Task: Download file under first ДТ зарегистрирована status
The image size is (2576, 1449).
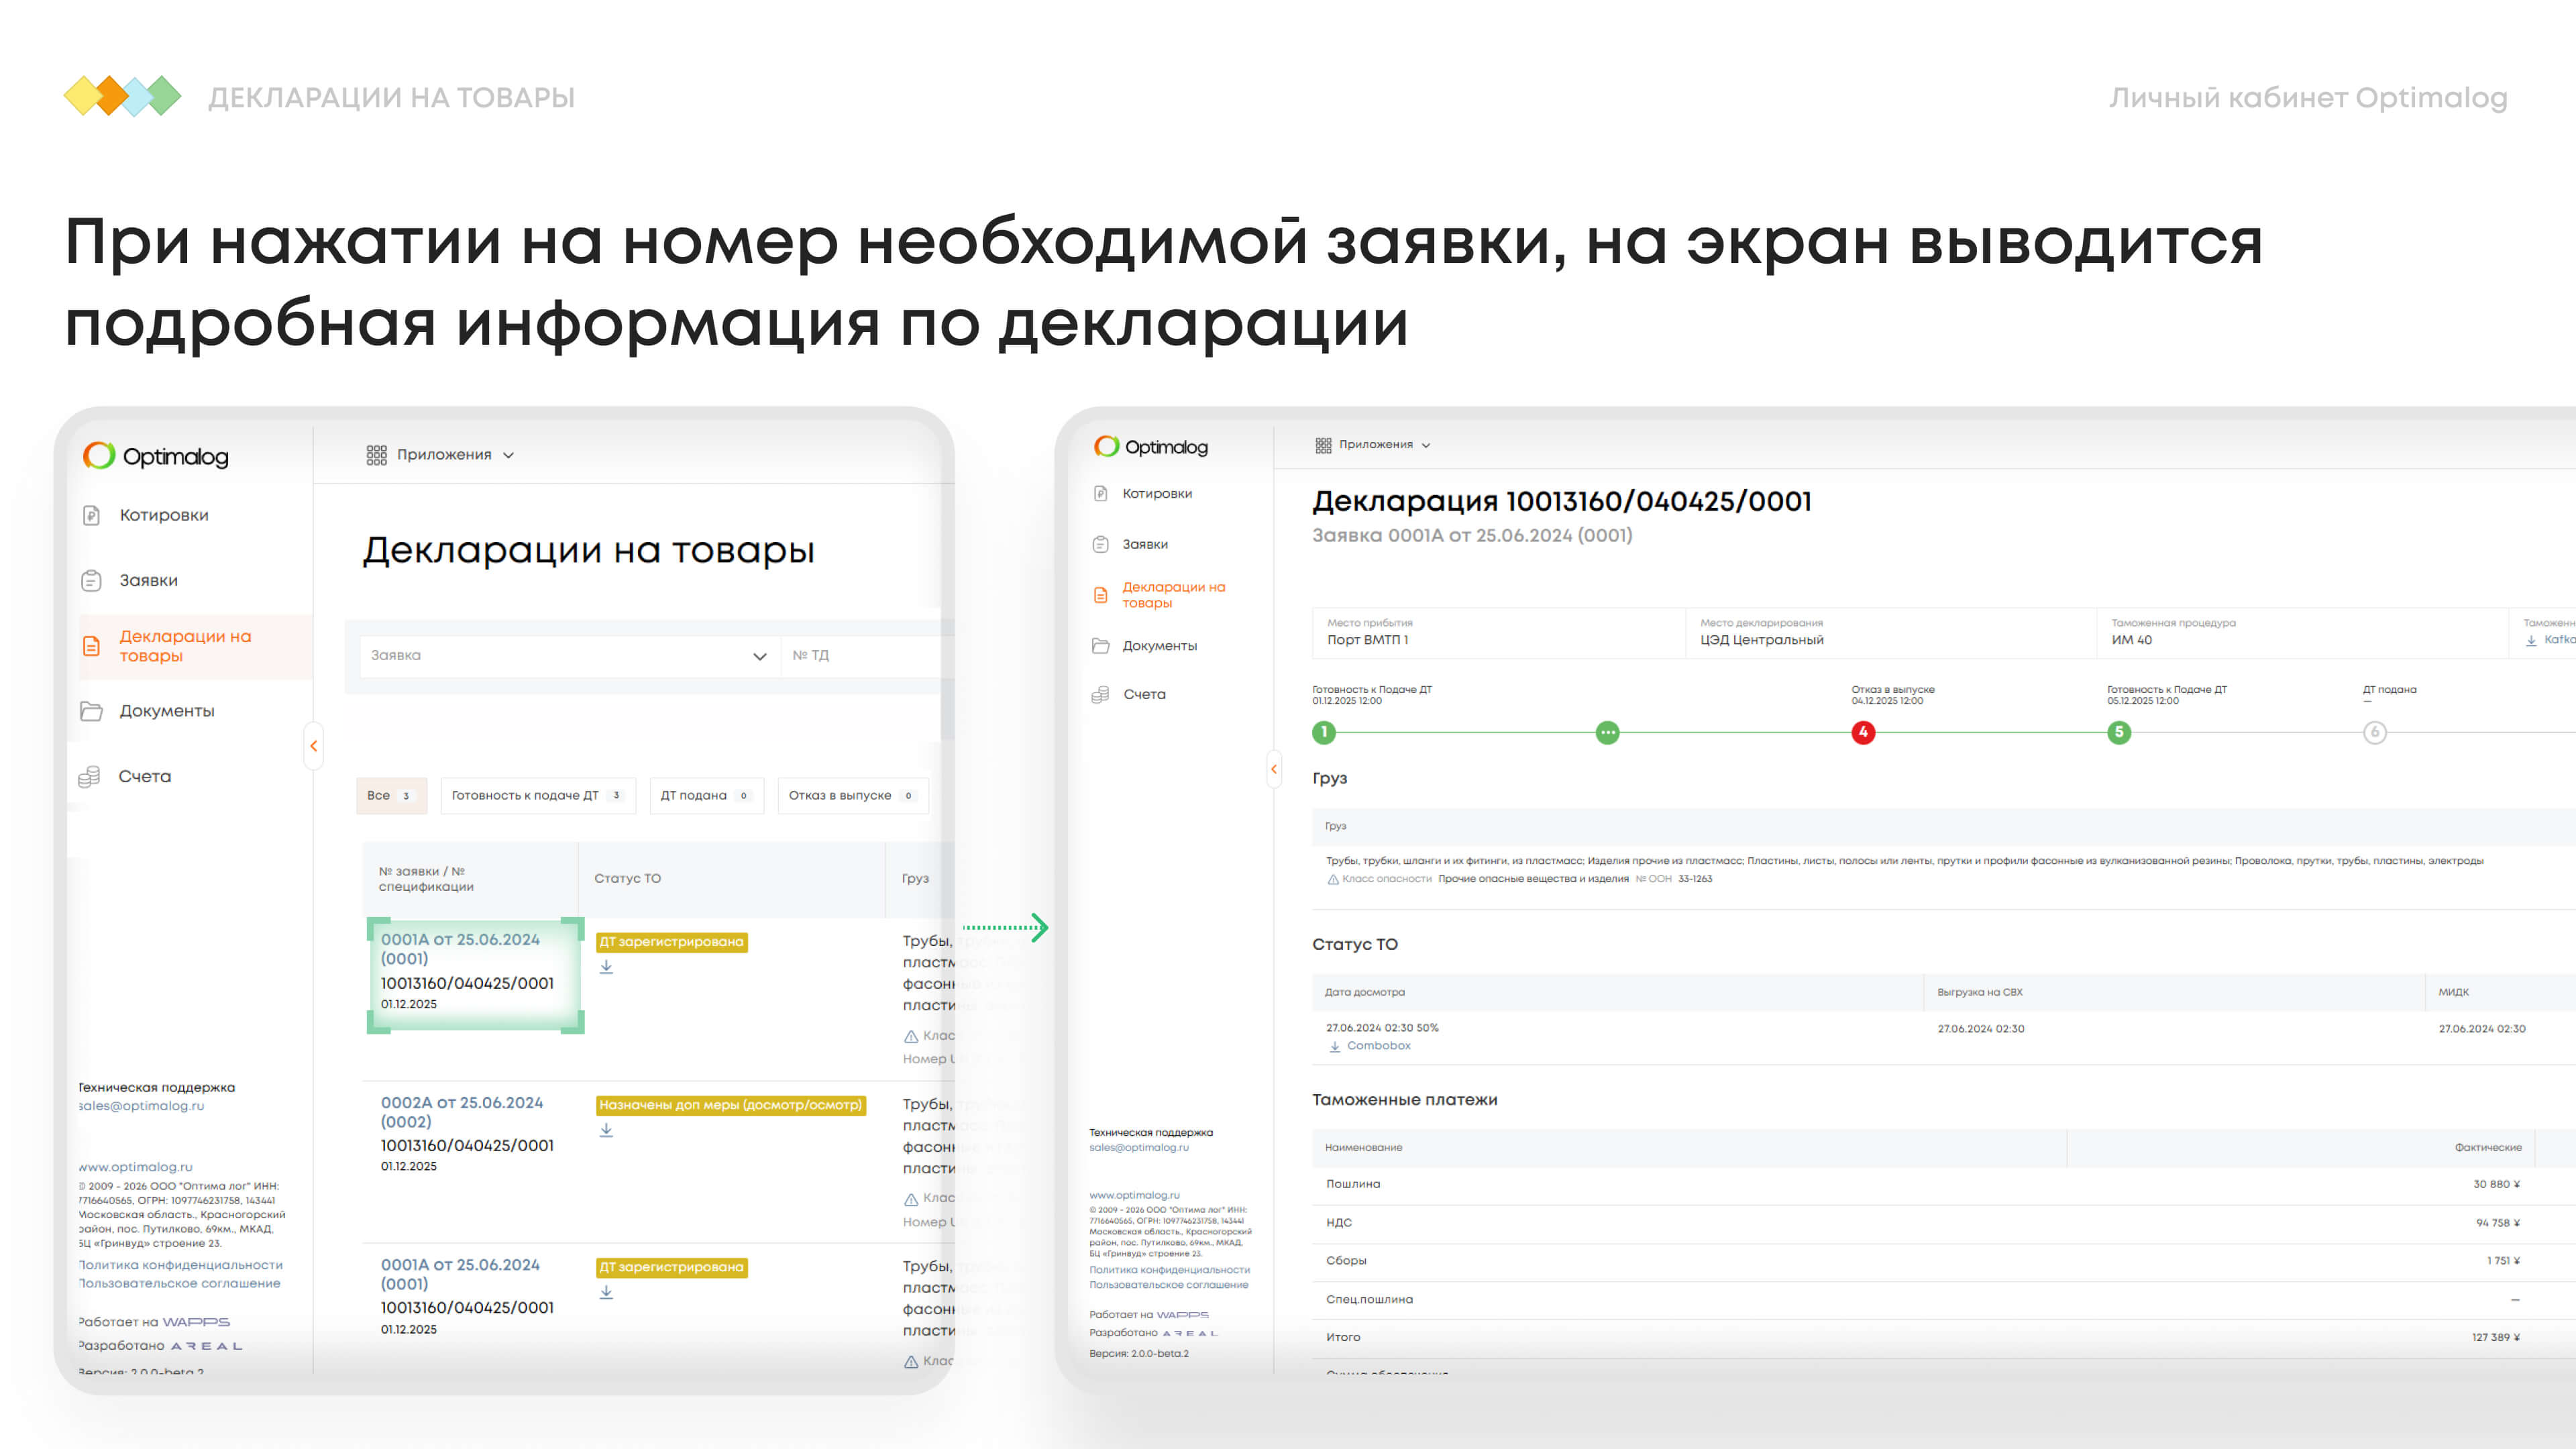Action: pyautogui.click(x=606, y=967)
